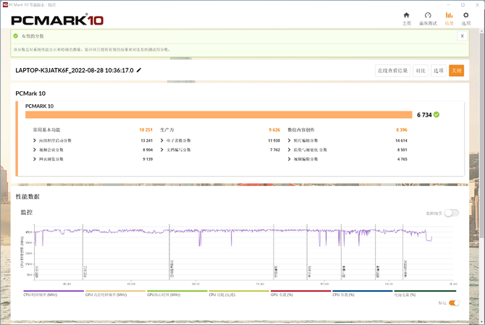Click the Options button beside Compare
This screenshot has height=325, width=485.
pyautogui.click(x=438, y=71)
